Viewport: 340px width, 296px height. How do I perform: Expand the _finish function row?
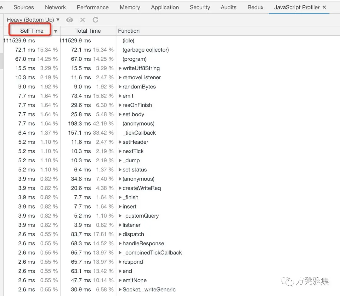[120, 198]
